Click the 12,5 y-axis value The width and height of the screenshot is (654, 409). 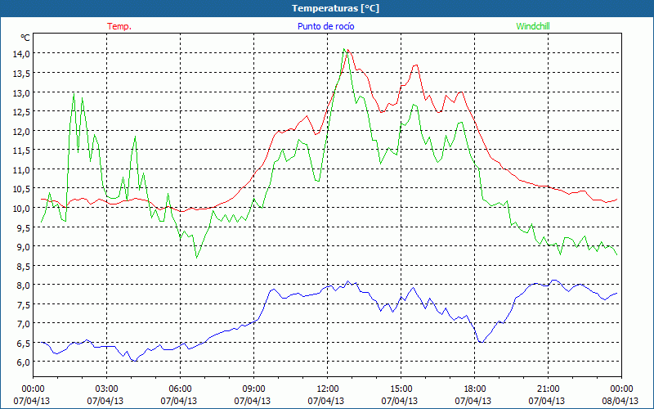[x=21, y=112]
